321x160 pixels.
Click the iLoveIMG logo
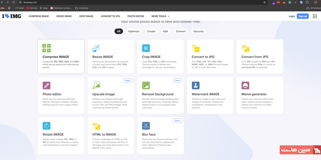[x=11, y=16]
